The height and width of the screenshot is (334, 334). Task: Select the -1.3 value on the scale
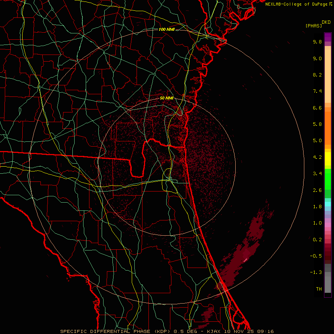tap(316, 272)
